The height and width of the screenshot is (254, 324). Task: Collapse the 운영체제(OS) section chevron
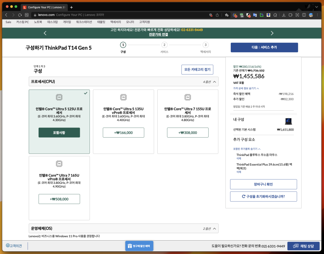(x=214, y=228)
